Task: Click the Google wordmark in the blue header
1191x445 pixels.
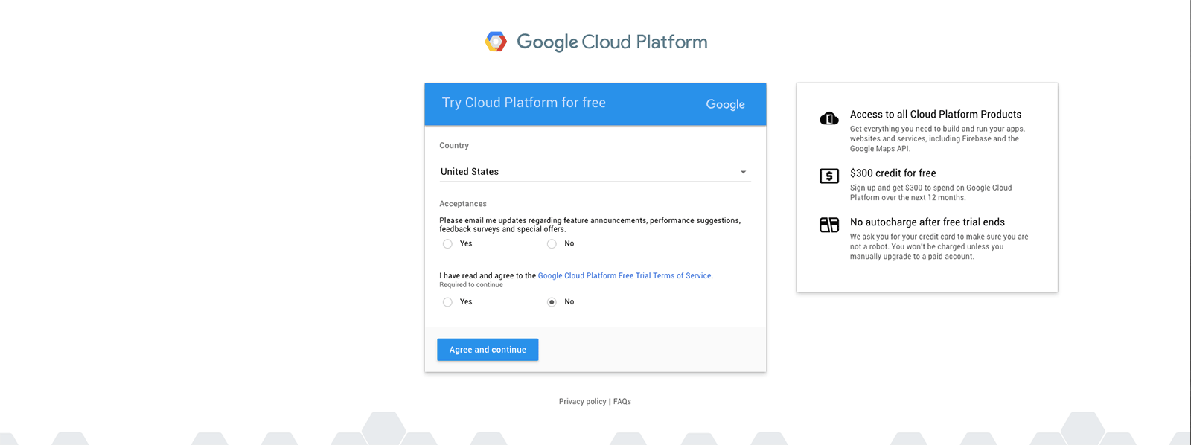Action: click(x=725, y=104)
